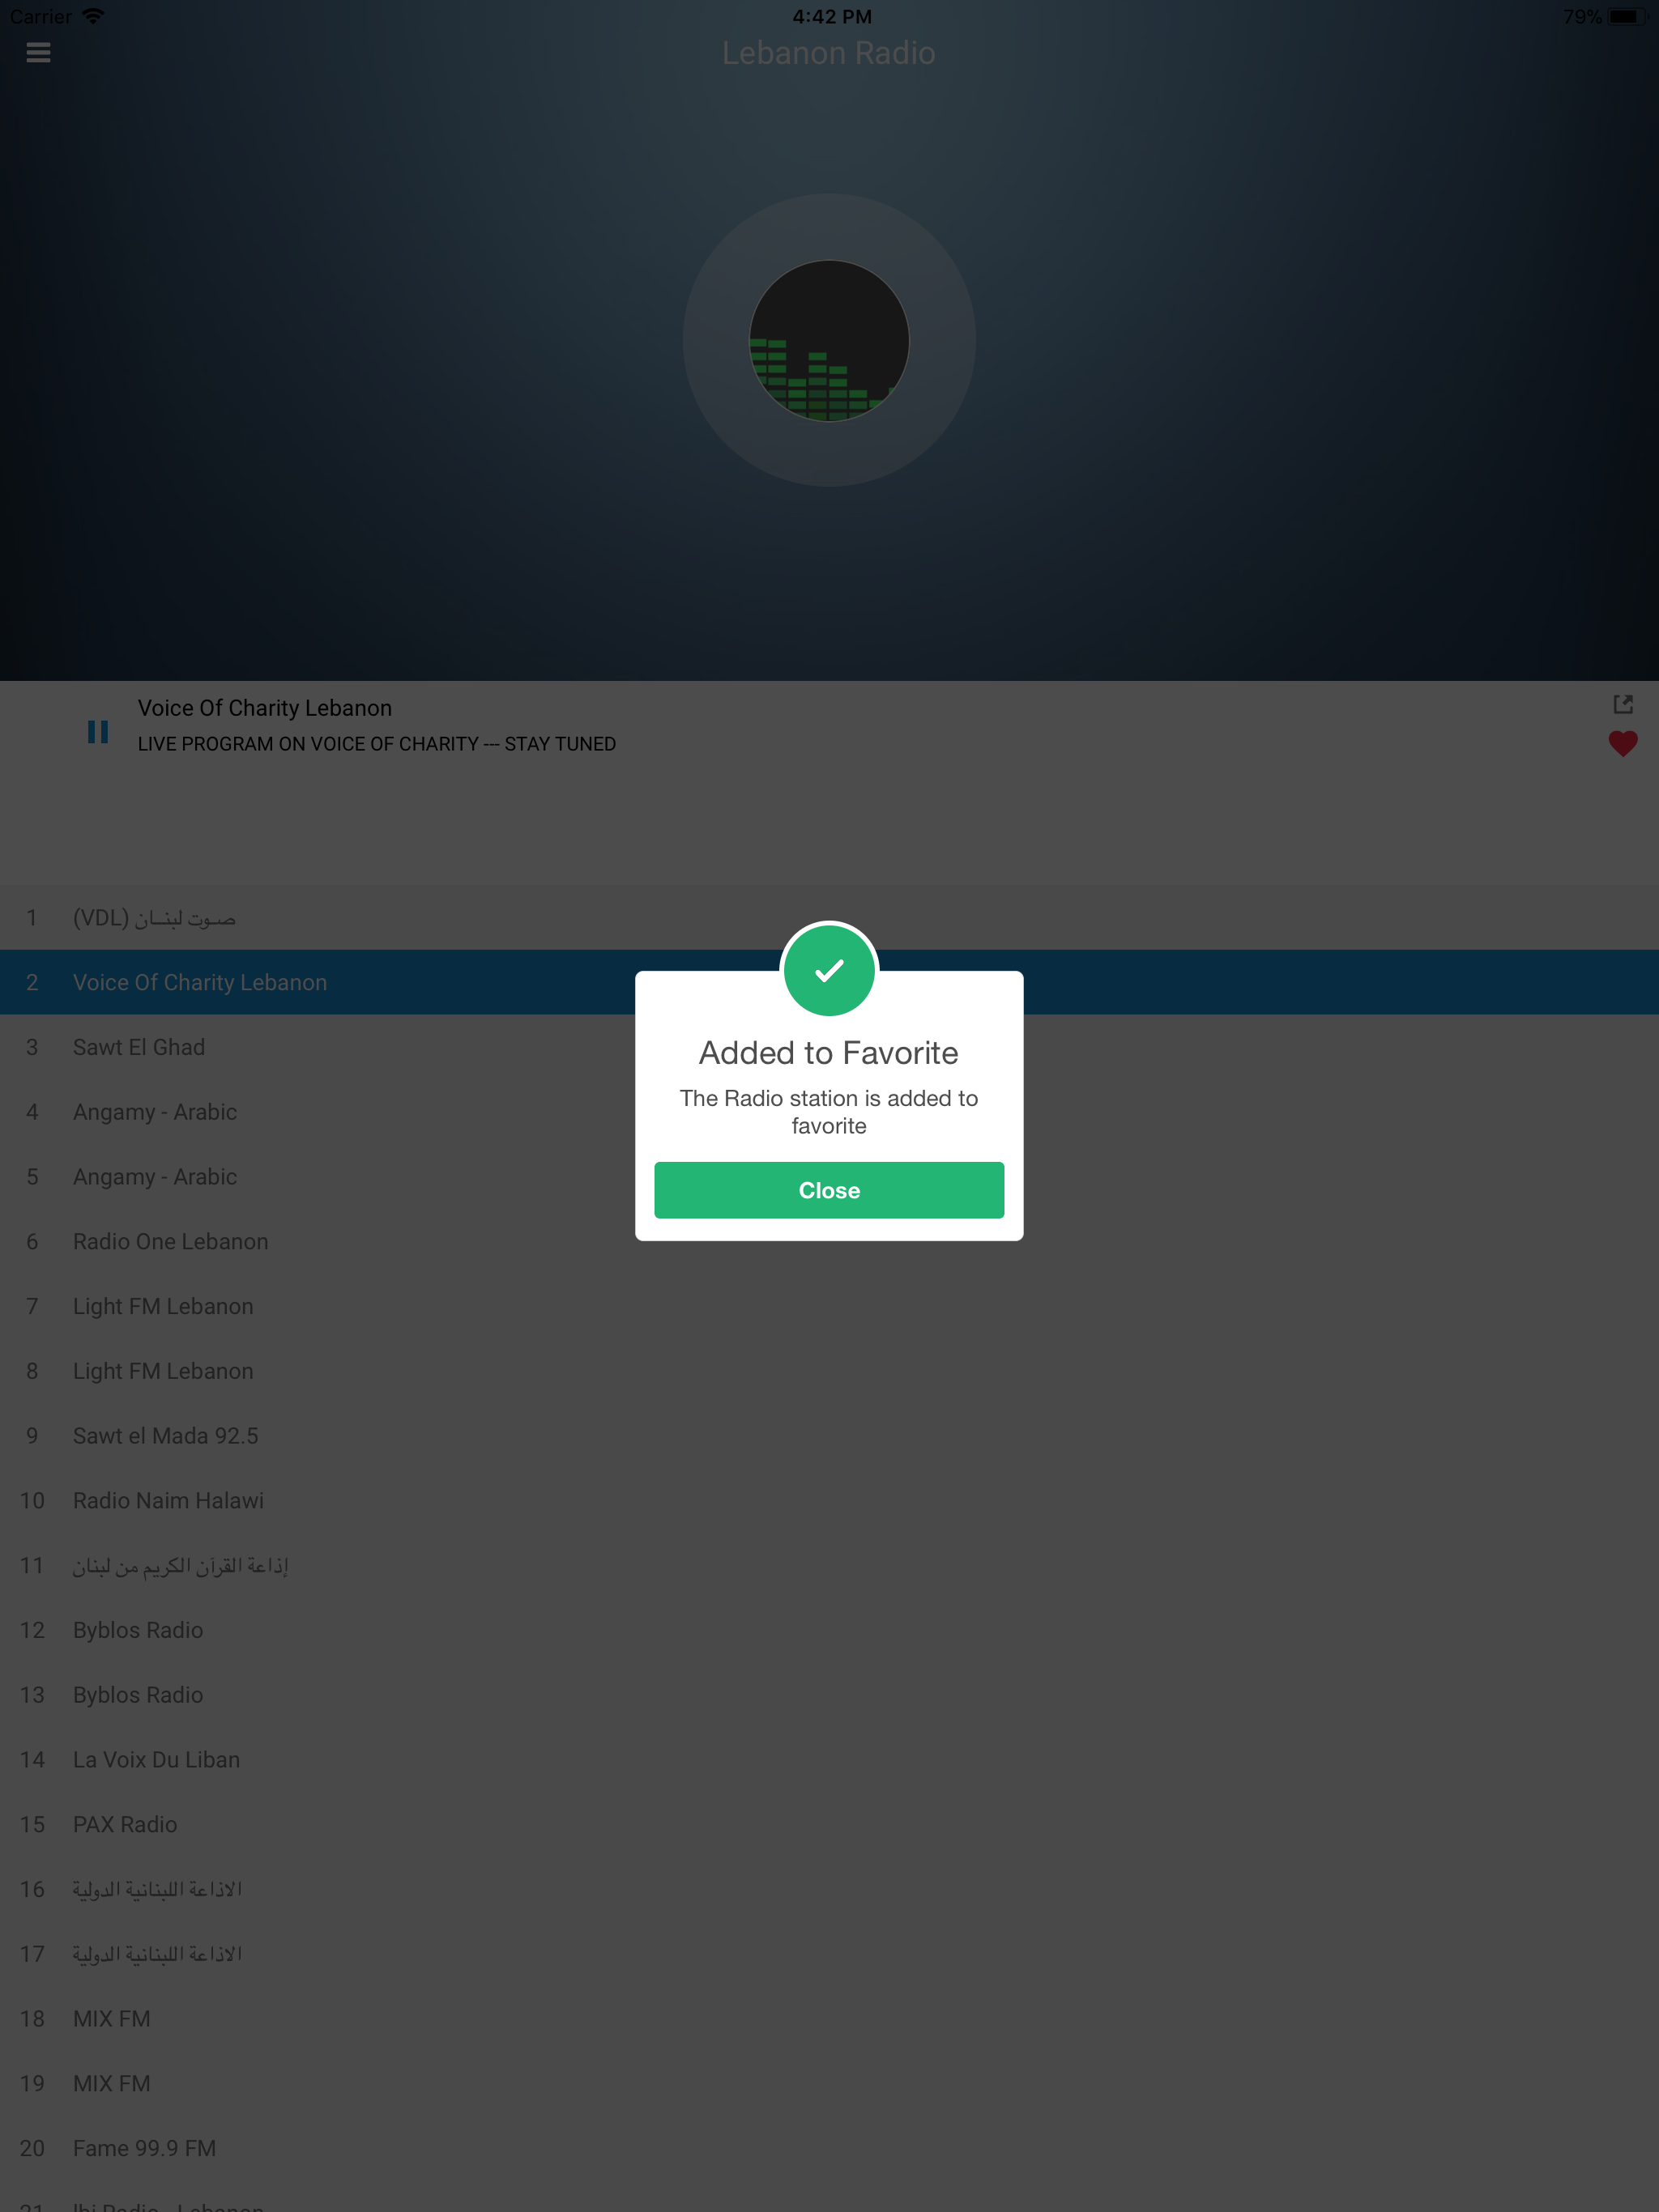Open the hamburger menu icon
The image size is (1659, 2212).
tap(38, 53)
